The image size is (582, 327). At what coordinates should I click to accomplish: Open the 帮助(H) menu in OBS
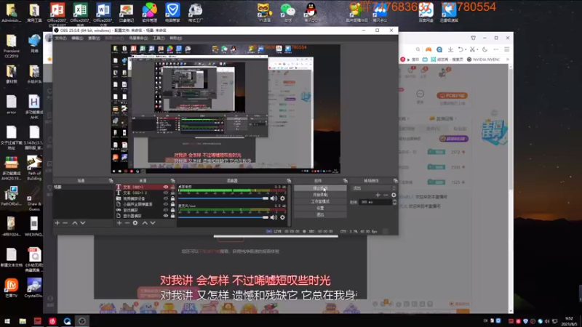(x=175, y=39)
